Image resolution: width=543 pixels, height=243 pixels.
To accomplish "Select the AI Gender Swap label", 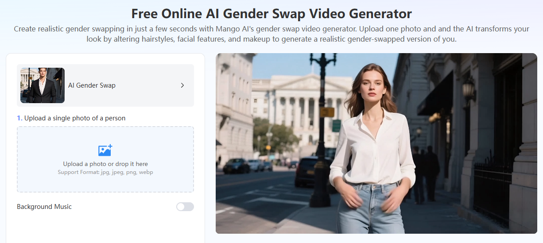I will pos(92,85).
